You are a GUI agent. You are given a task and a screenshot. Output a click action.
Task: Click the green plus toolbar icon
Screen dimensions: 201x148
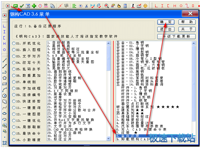(34, 6)
